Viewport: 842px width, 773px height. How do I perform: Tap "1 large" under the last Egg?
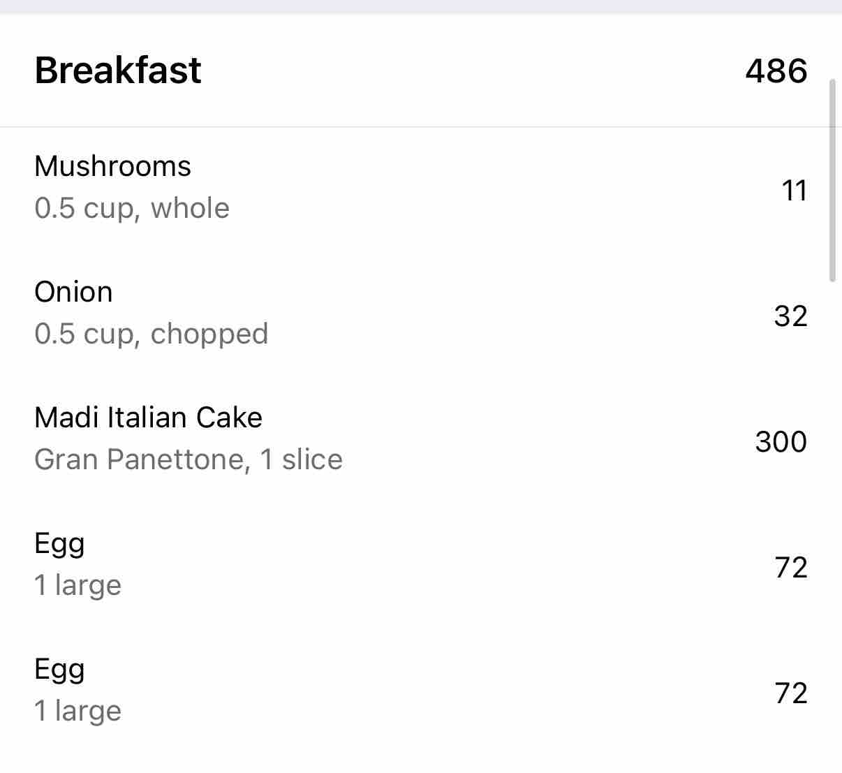[x=77, y=711]
